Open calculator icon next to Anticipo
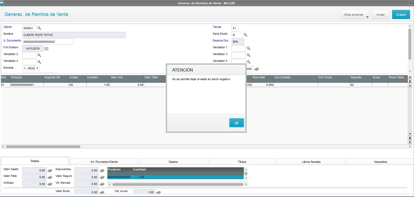Viewport: 414px width, 197px height. point(50,184)
